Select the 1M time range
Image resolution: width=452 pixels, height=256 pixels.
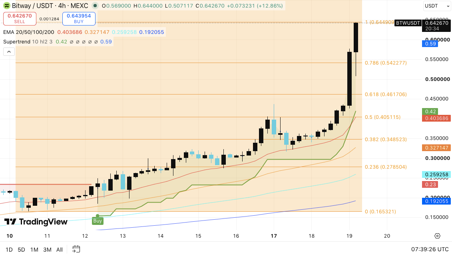[34, 250]
